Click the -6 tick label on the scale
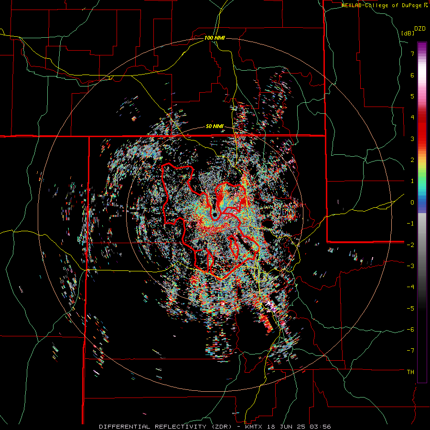 410,330
